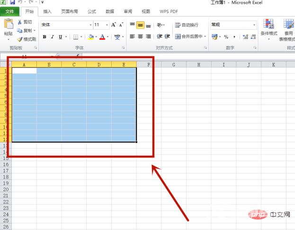295x230 pixels.
Task: Click the File (文件) button
Action: coord(10,11)
